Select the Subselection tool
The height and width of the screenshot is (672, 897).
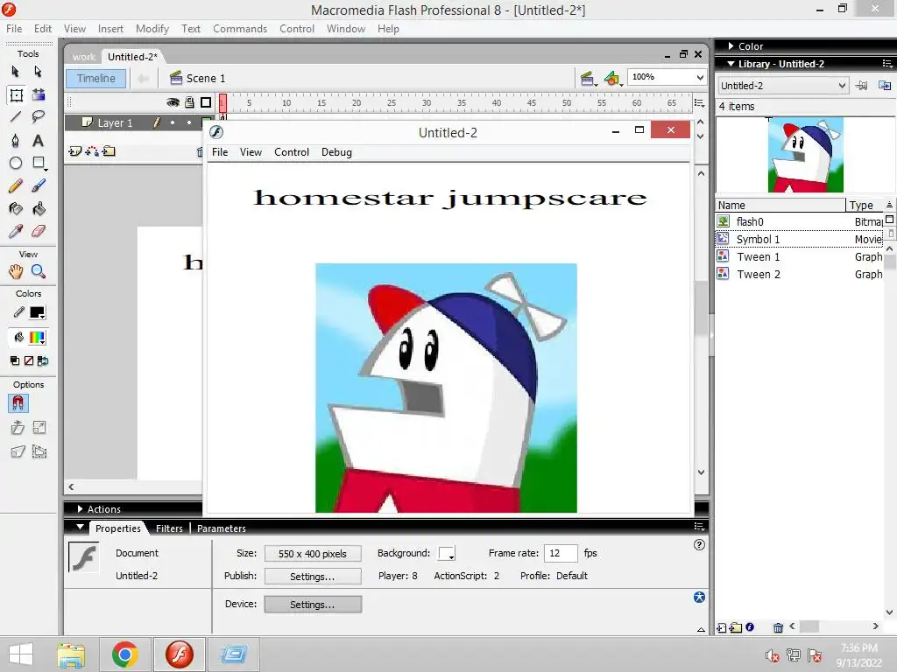coord(38,72)
